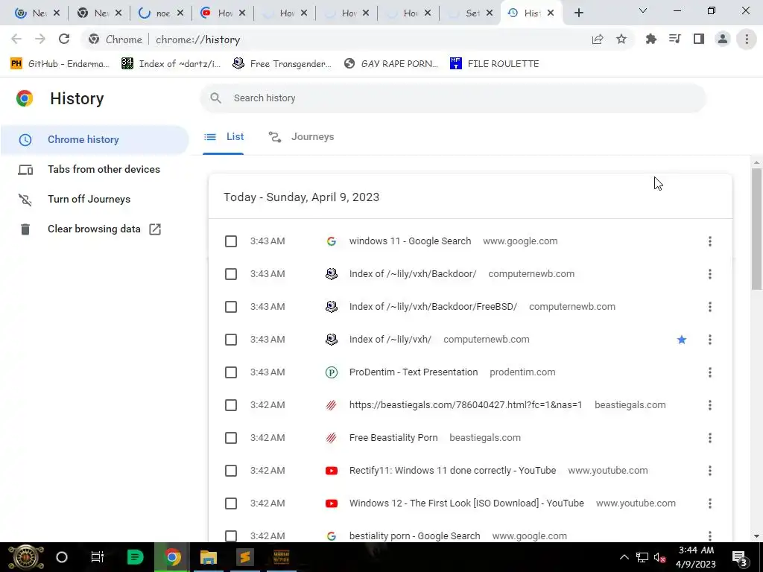
Task: Show hidden system tray icons chevron
Action: click(x=624, y=557)
